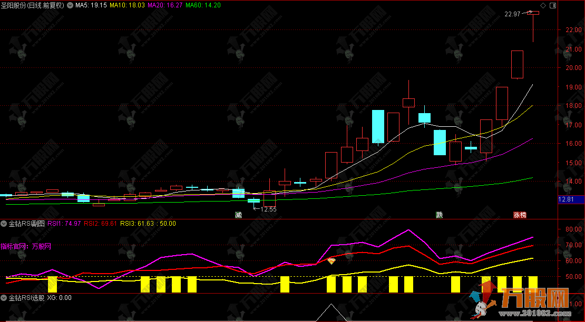Click the 圣阳股份(日线.前复权) chart title
The image size is (585, 322).
point(33,5)
